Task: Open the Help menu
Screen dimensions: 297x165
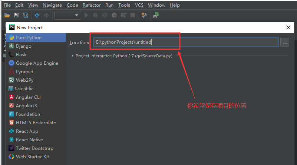Action: click(175, 5)
